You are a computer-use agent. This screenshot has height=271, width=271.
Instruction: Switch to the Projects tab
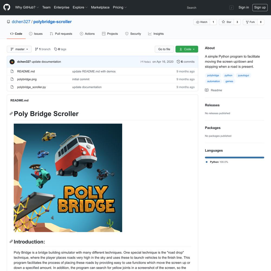pos(110,34)
